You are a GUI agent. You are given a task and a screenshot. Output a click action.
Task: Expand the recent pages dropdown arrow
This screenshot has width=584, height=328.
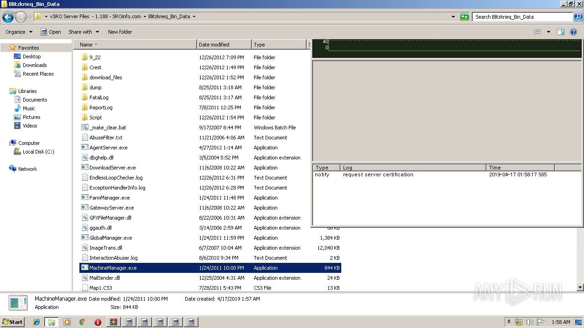pos(29,17)
